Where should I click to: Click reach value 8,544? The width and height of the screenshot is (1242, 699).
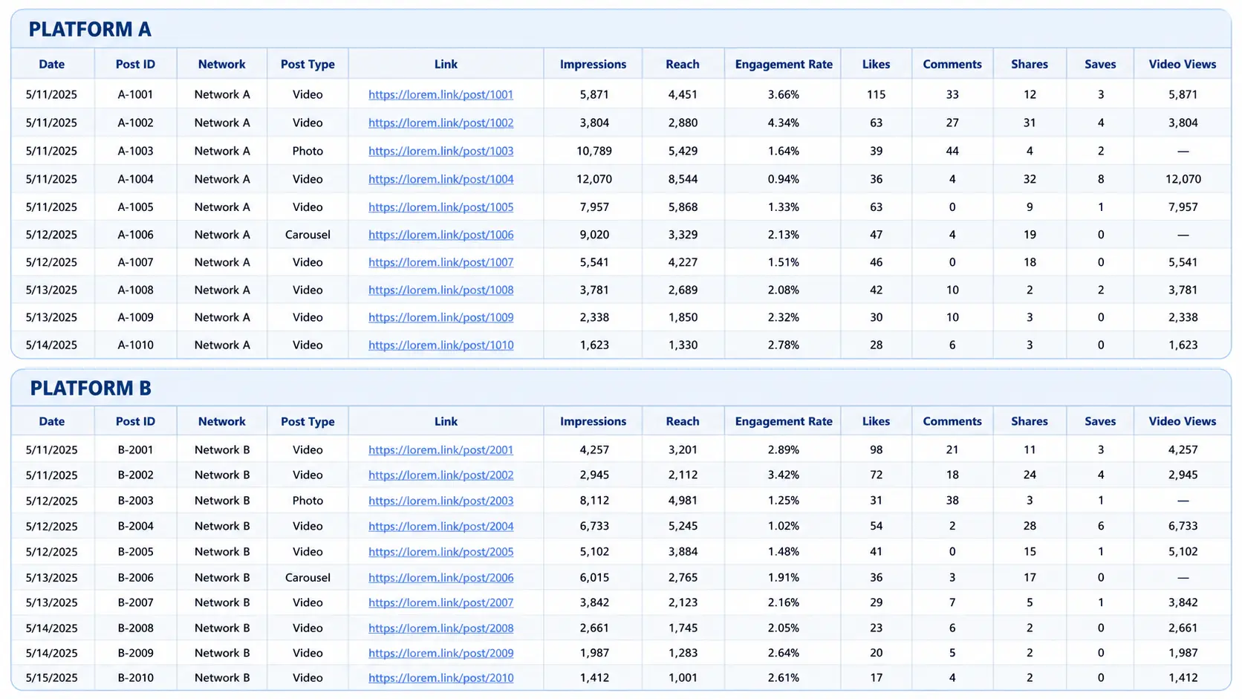pos(683,180)
